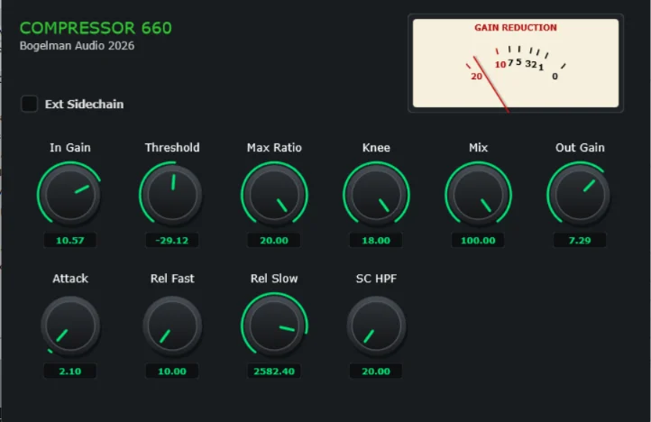Select the Mix value field 100.00
Viewport: 651px width, 422px height.
point(478,240)
